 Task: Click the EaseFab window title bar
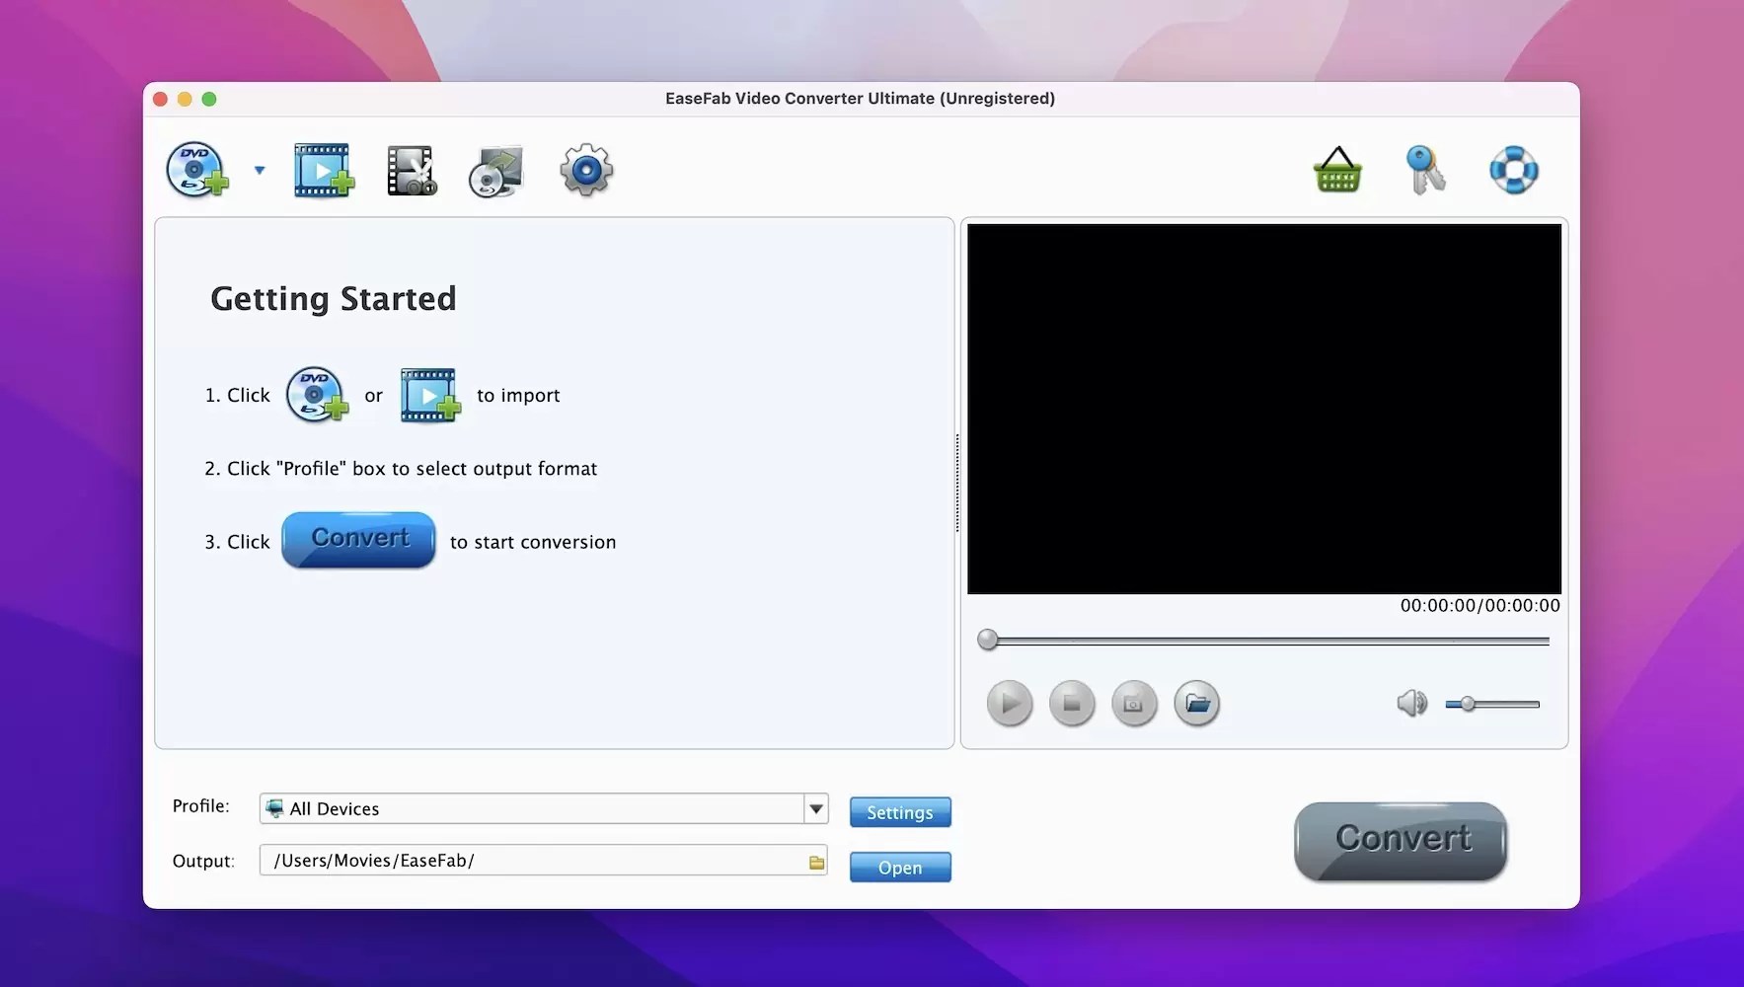[859, 98]
